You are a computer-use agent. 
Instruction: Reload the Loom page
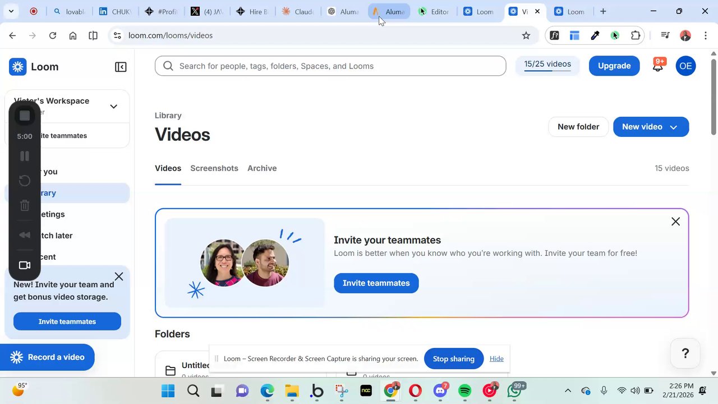[x=53, y=35]
